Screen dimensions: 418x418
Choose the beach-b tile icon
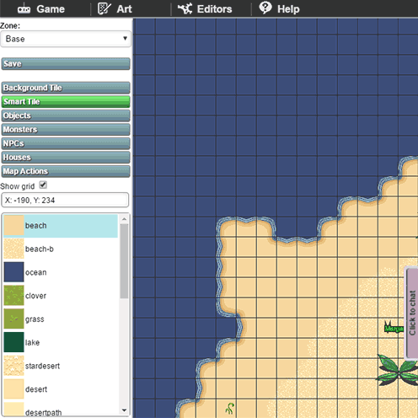pyautogui.click(x=13, y=249)
